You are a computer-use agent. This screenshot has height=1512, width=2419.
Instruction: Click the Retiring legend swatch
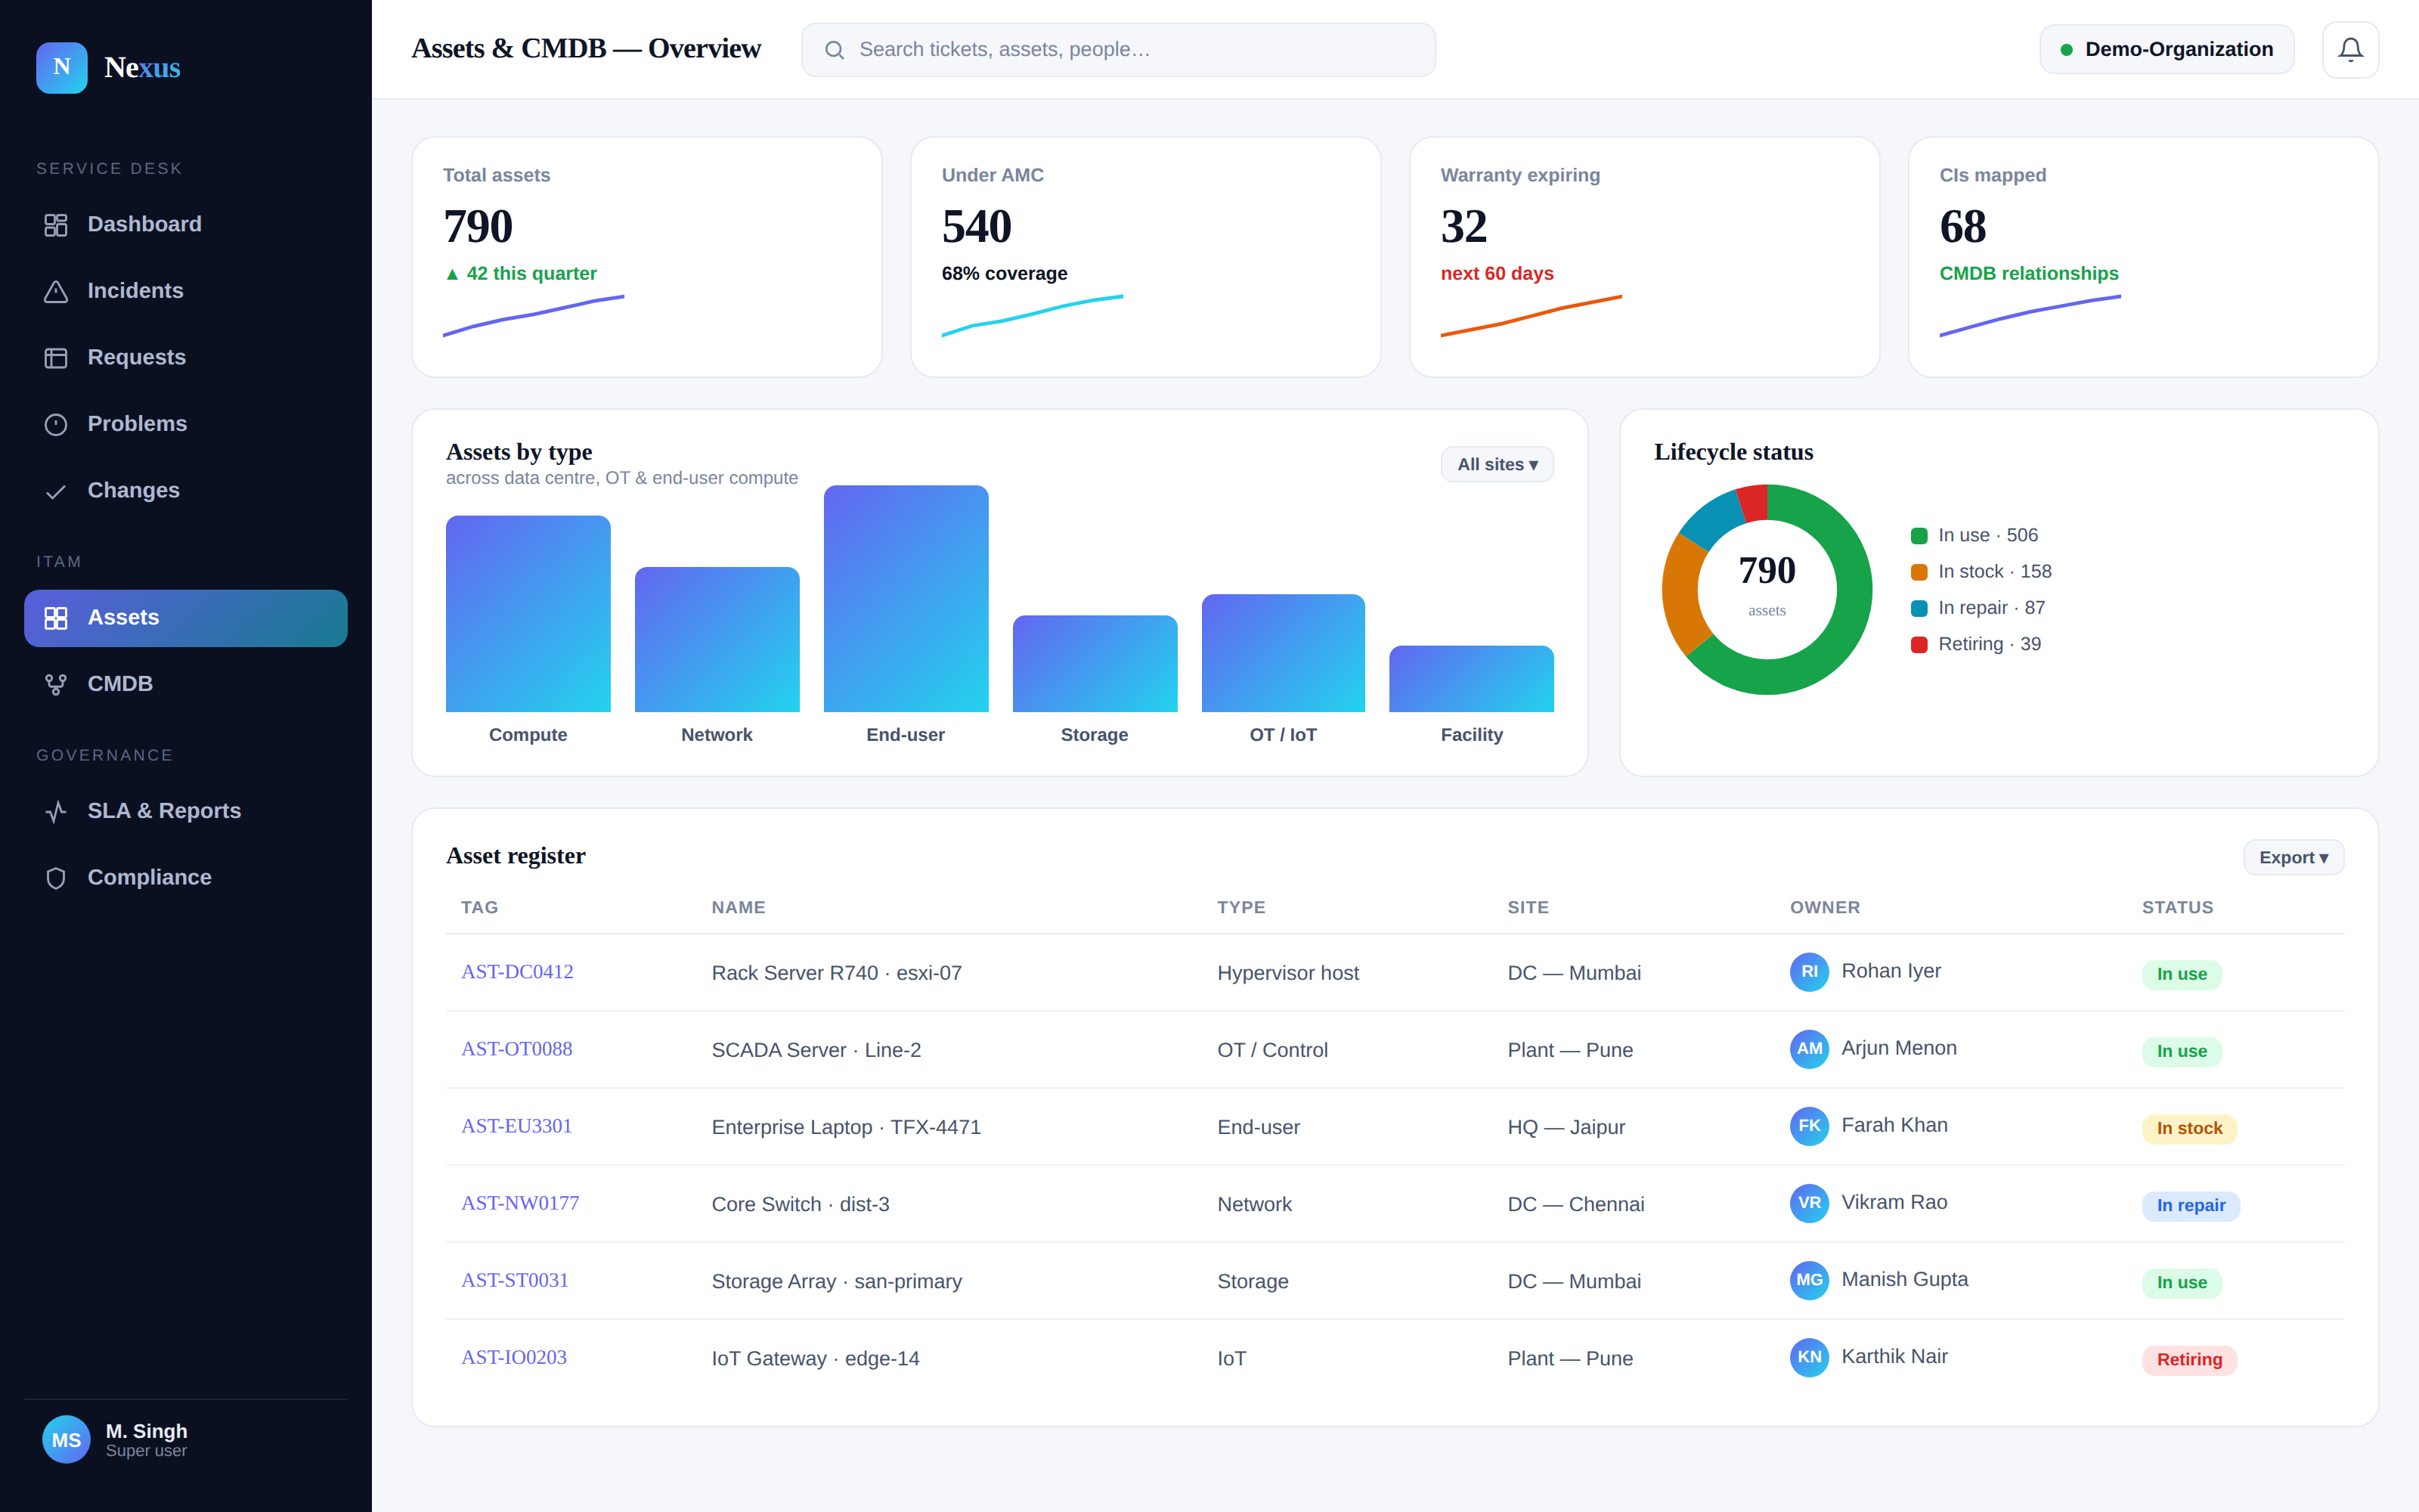(x=1919, y=645)
